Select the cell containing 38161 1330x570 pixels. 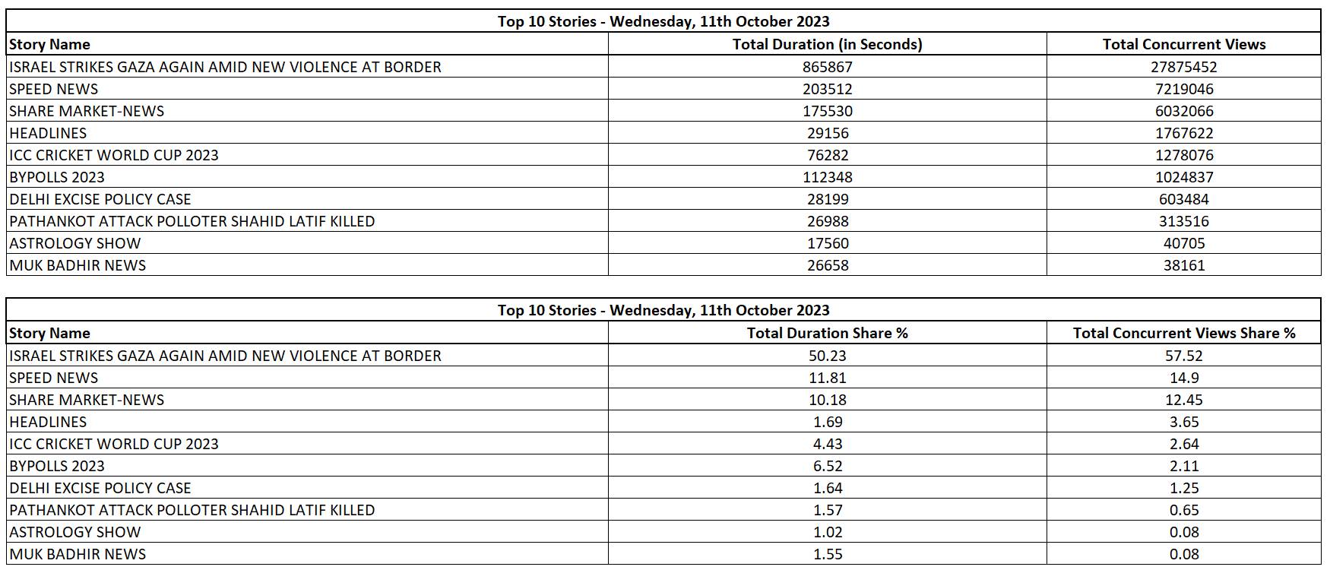click(x=1183, y=265)
